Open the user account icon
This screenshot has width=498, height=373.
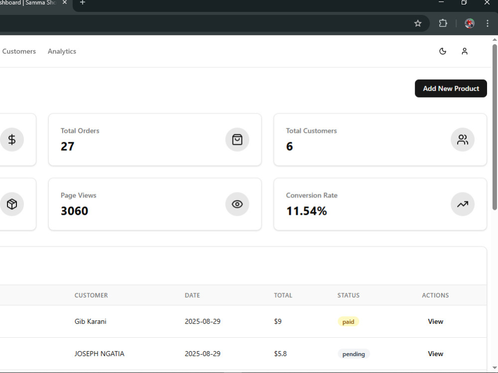(464, 51)
